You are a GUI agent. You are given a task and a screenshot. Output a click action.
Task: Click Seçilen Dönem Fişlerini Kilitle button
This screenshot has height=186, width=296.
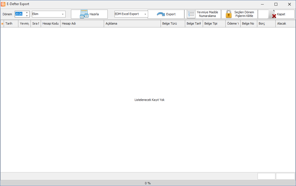[239, 14]
